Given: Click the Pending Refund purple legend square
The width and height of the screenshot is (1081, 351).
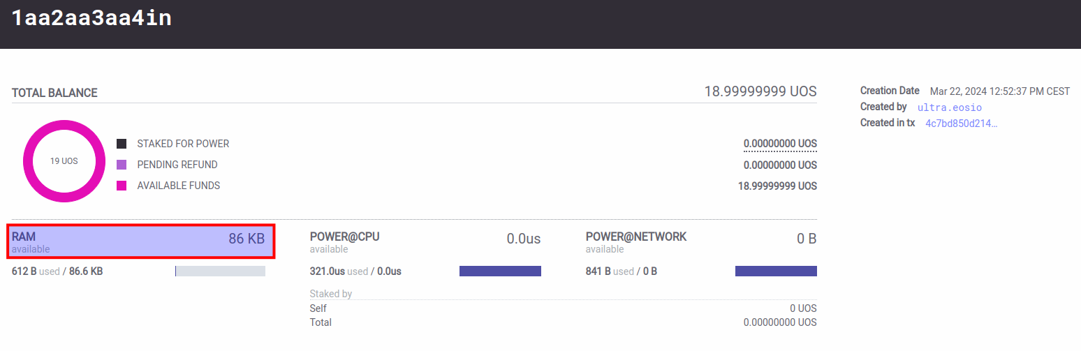Looking at the screenshot, I should [x=122, y=165].
